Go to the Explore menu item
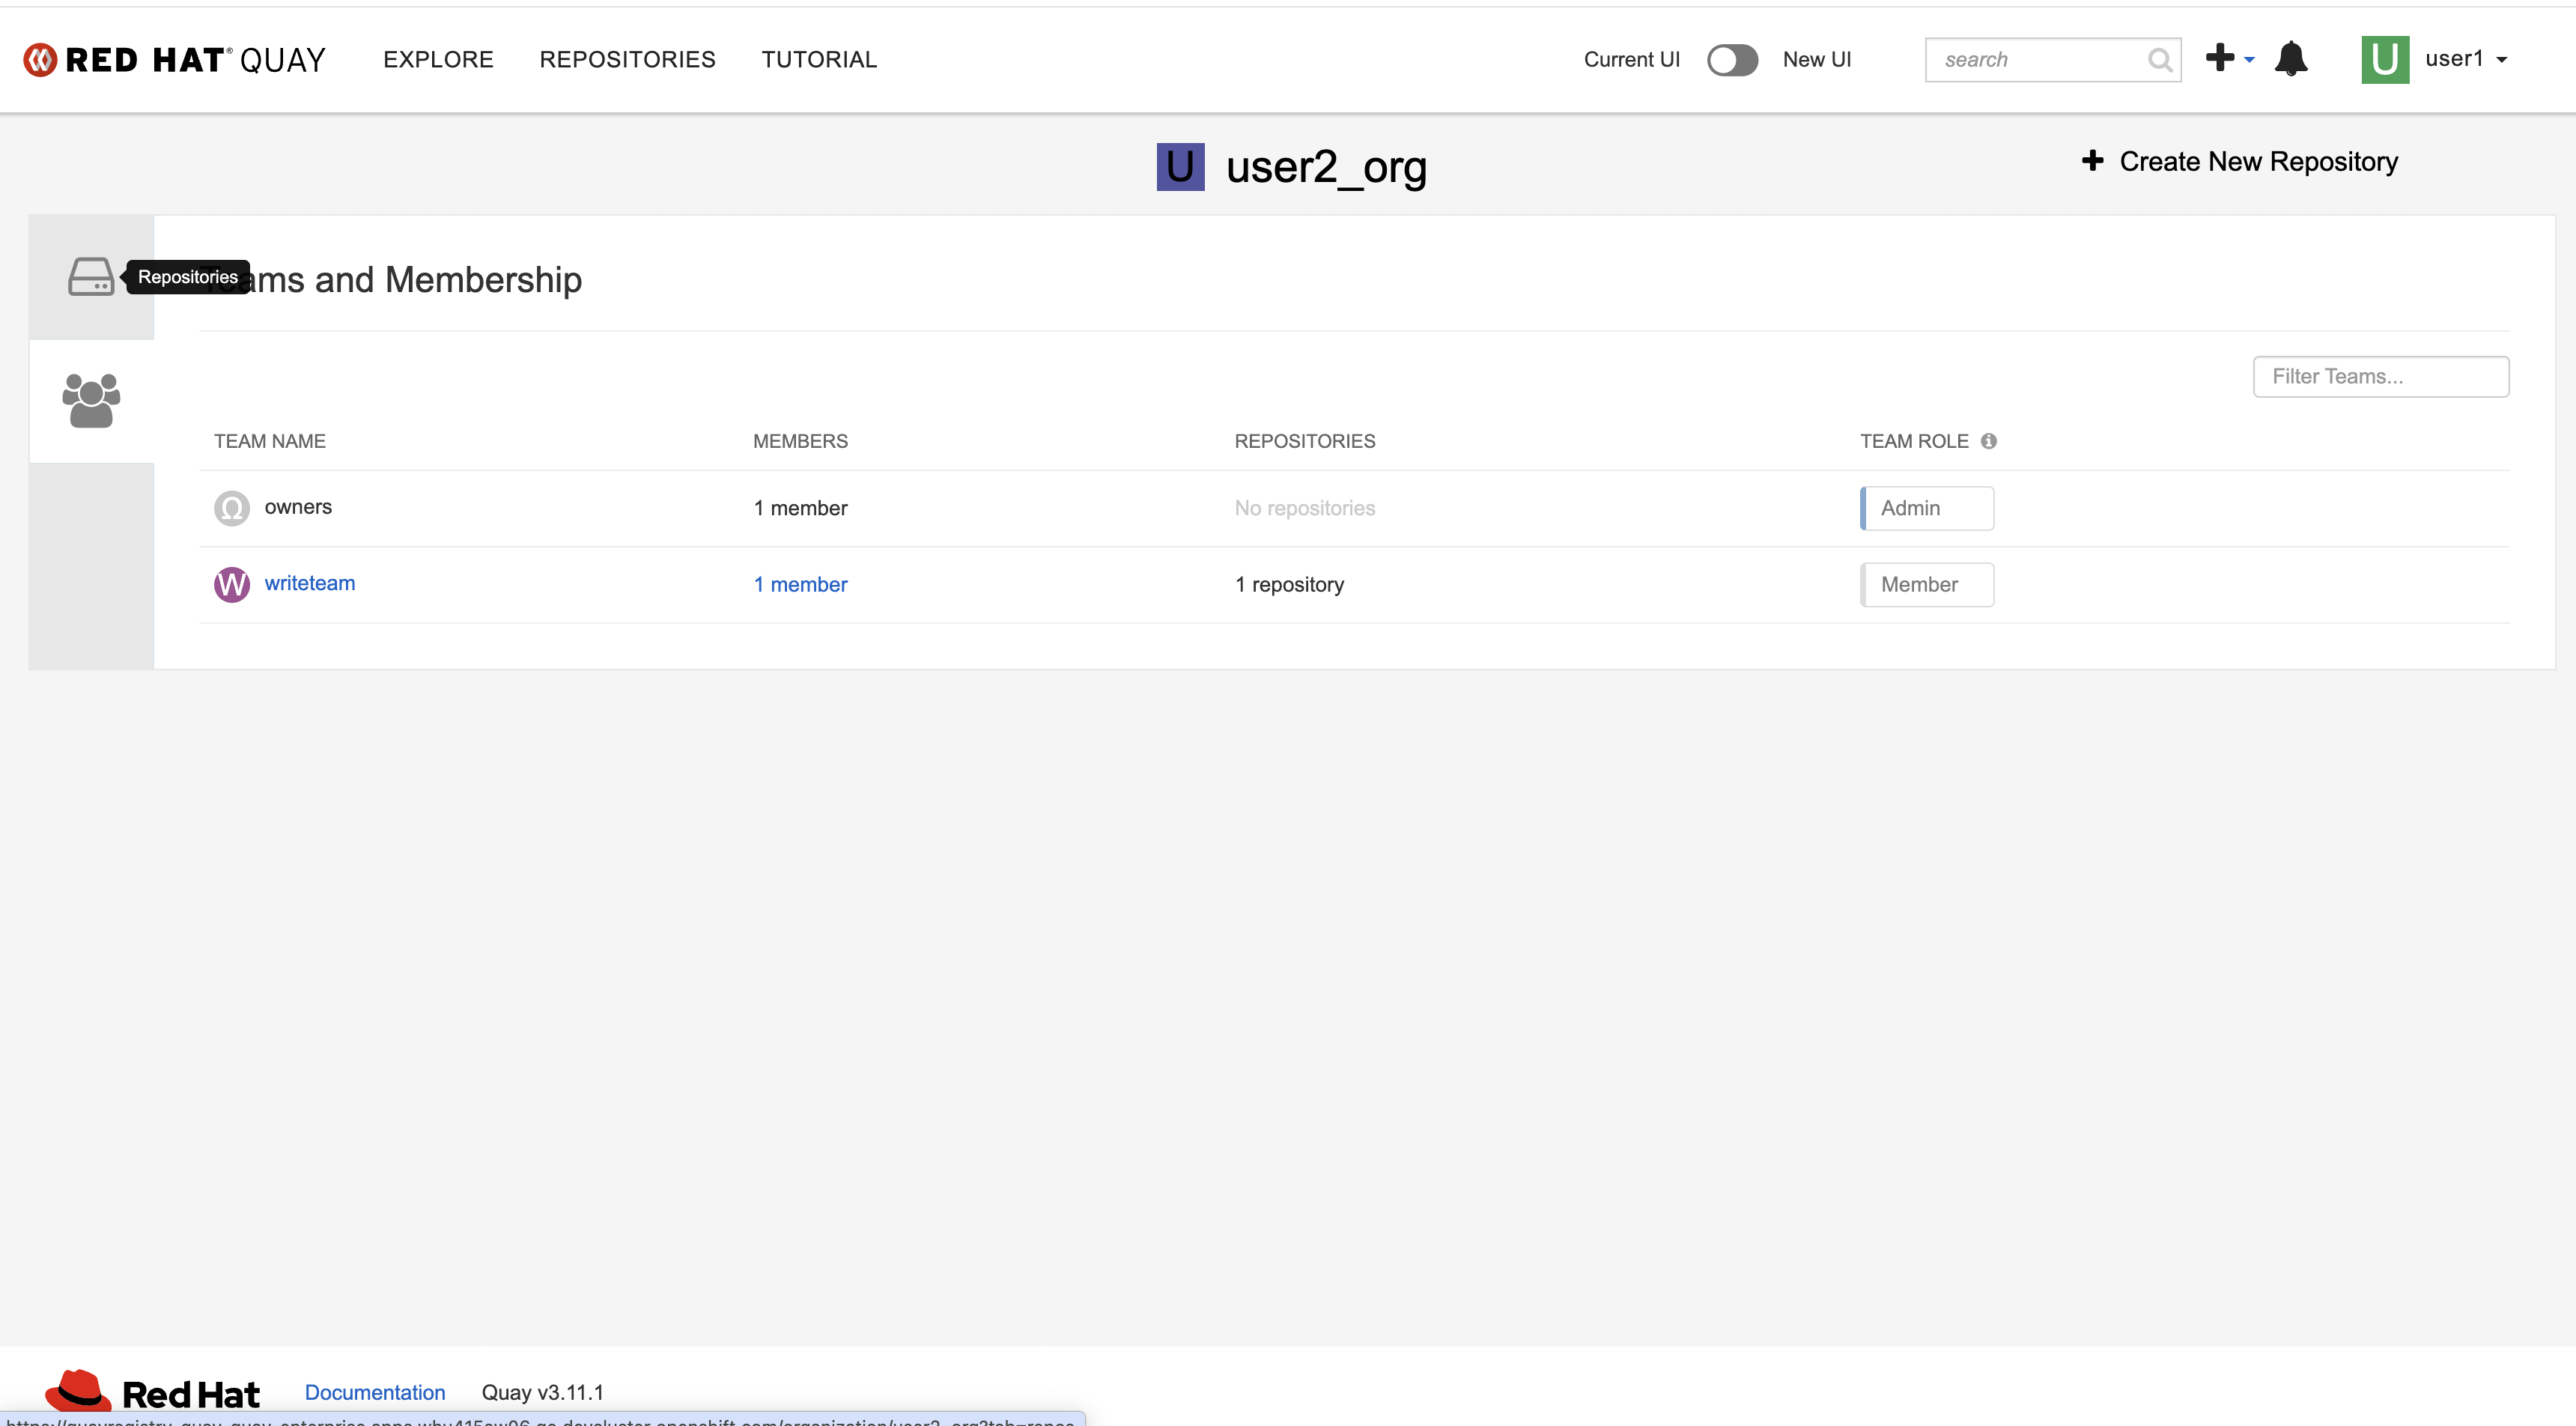The image size is (2576, 1426). tap(438, 60)
